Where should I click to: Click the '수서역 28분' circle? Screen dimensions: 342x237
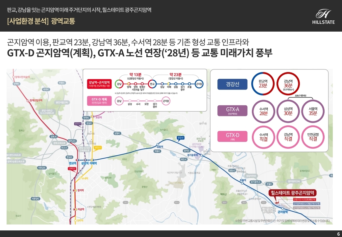(263, 111)
